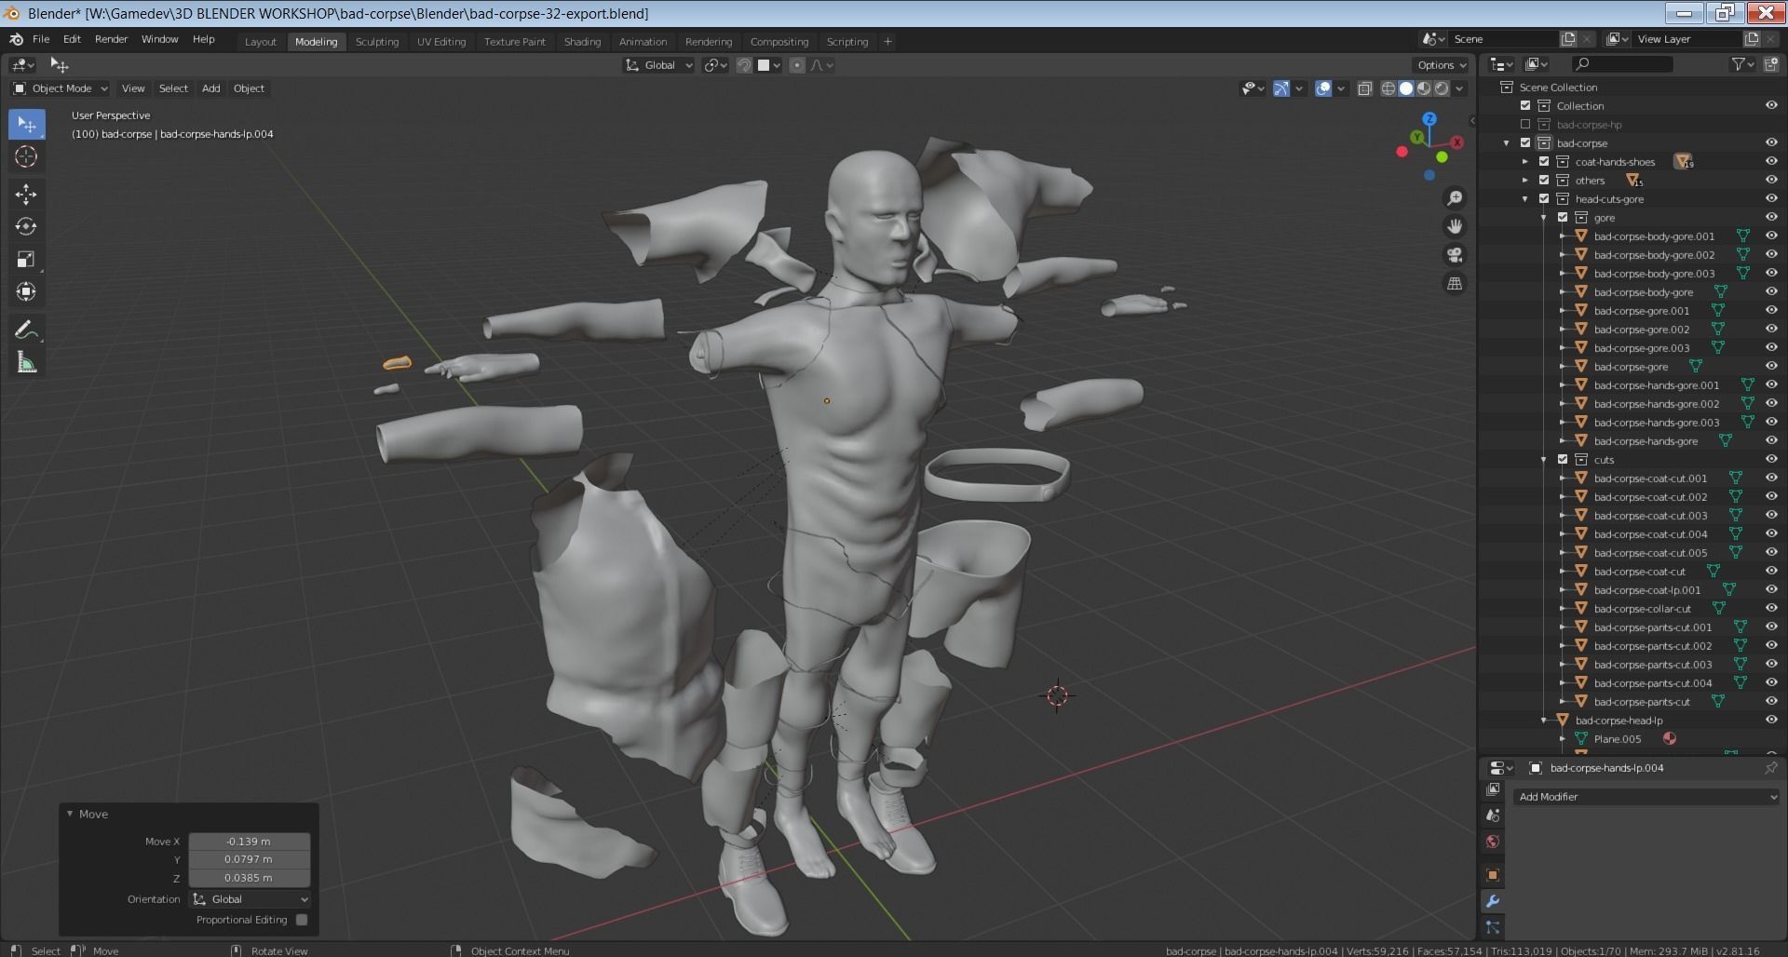
Task: Uncheck the Collection checkbox in outliner
Action: tap(1525, 106)
